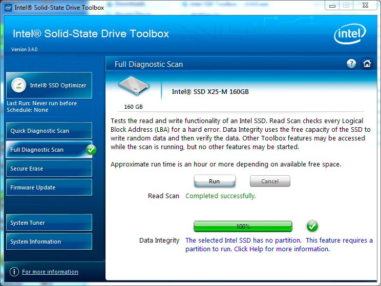Click the SSD drive image thumbnail

tap(133, 86)
